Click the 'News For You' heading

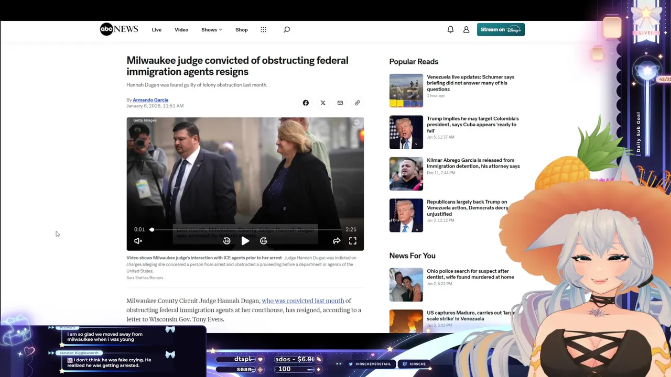412,256
